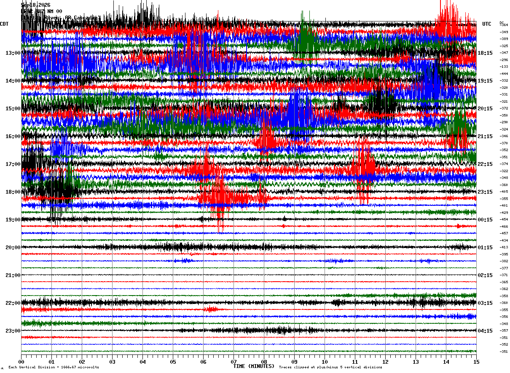Click the Sep 18, 2026 date header

click(36, 5)
